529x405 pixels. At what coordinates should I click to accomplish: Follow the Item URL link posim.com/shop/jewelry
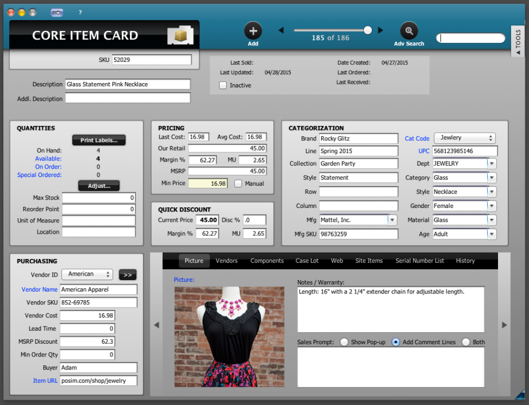pyautogui.click(x=98, y=381)
